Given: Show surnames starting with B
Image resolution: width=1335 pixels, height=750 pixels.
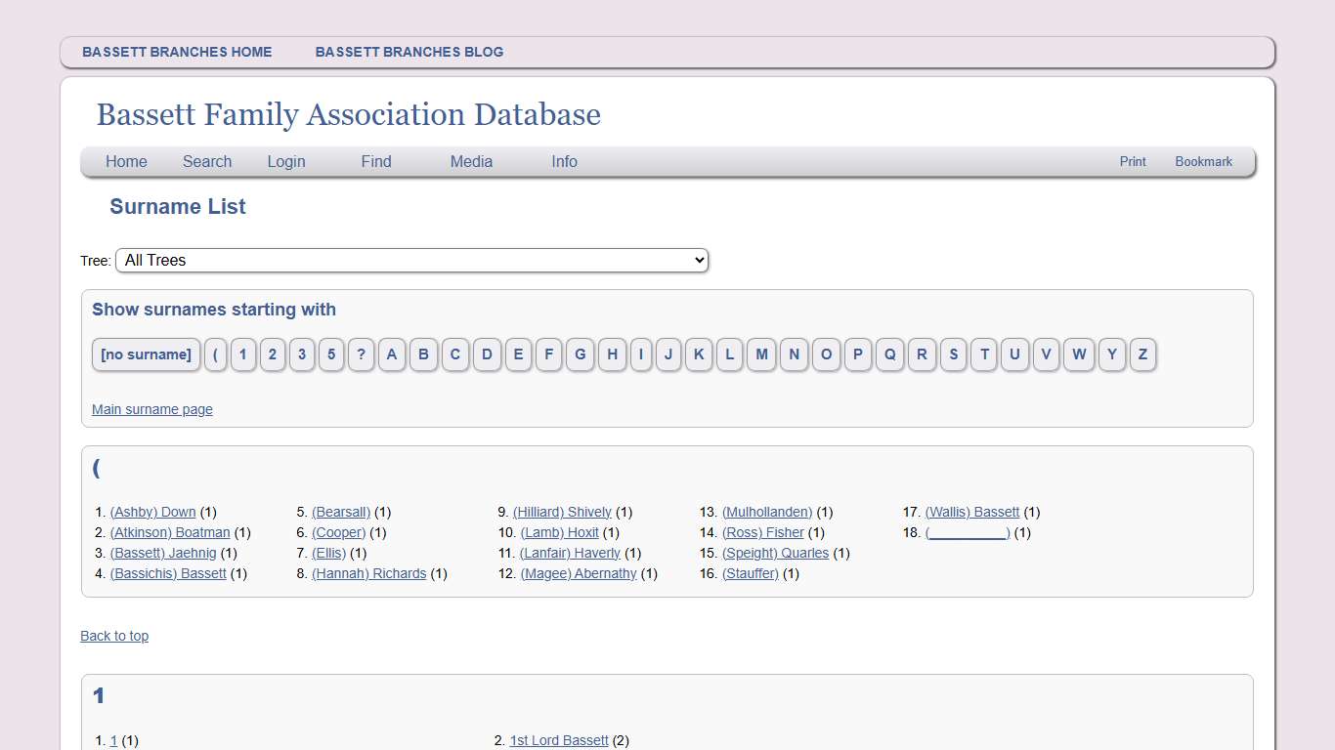Looking at the screenshot, I should point(423,354).
